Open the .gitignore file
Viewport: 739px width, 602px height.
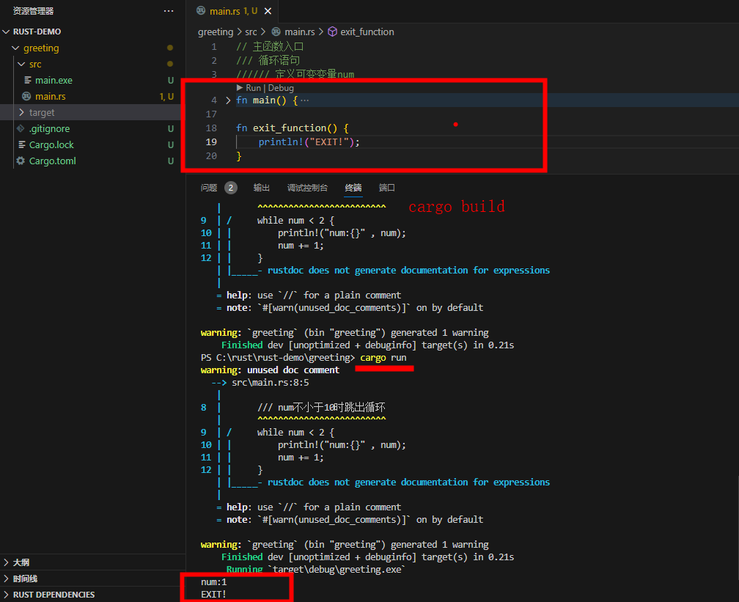[x=50, y=129]
